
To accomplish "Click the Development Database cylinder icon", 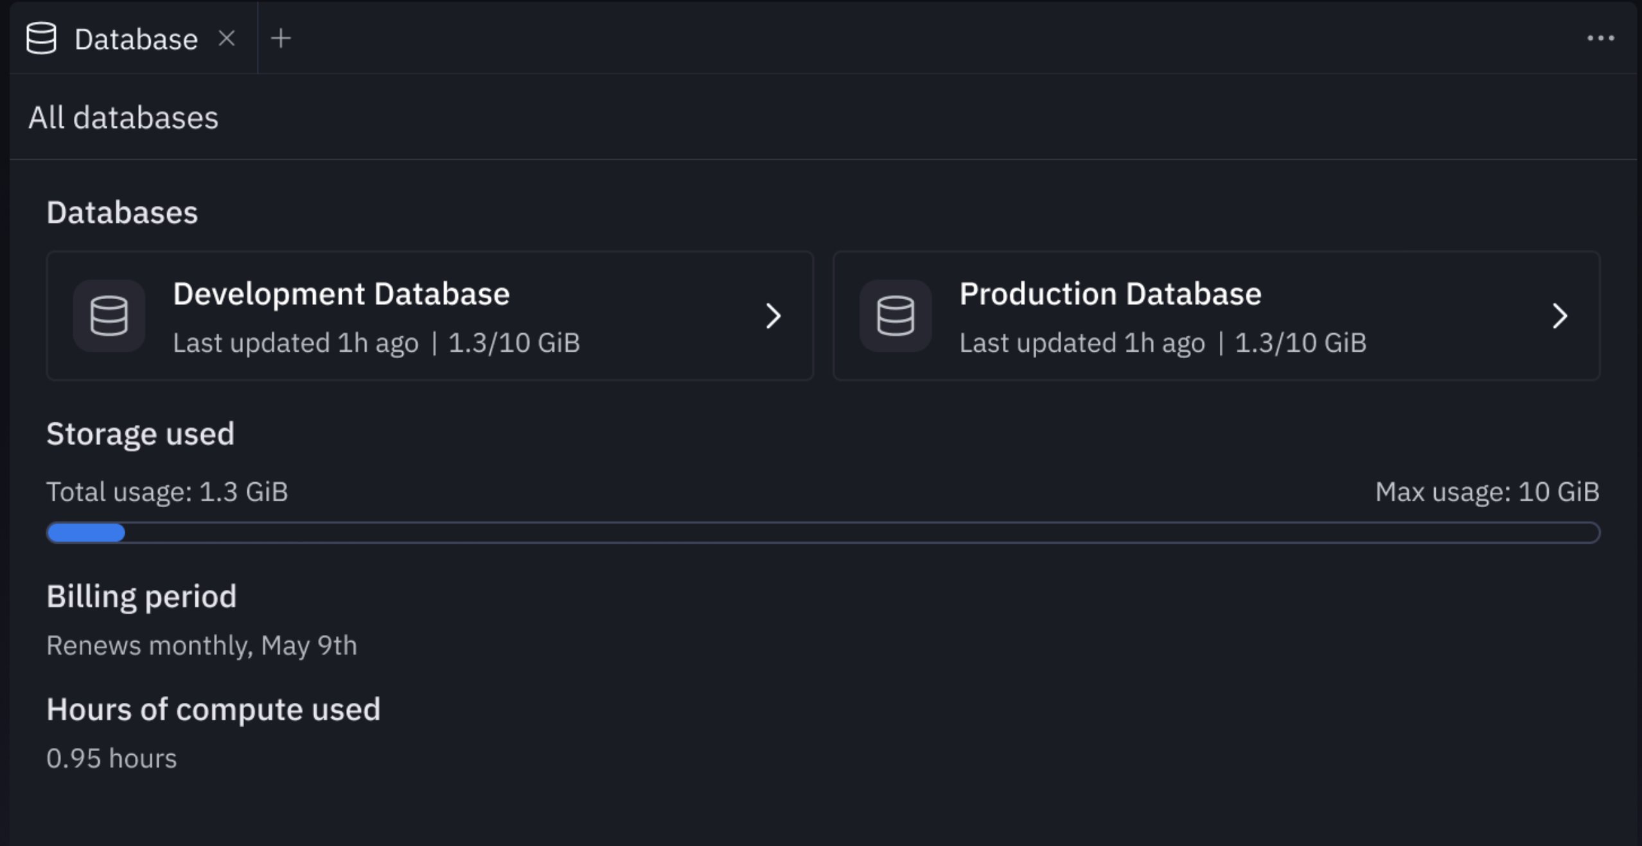I will [x=109, y=316].
